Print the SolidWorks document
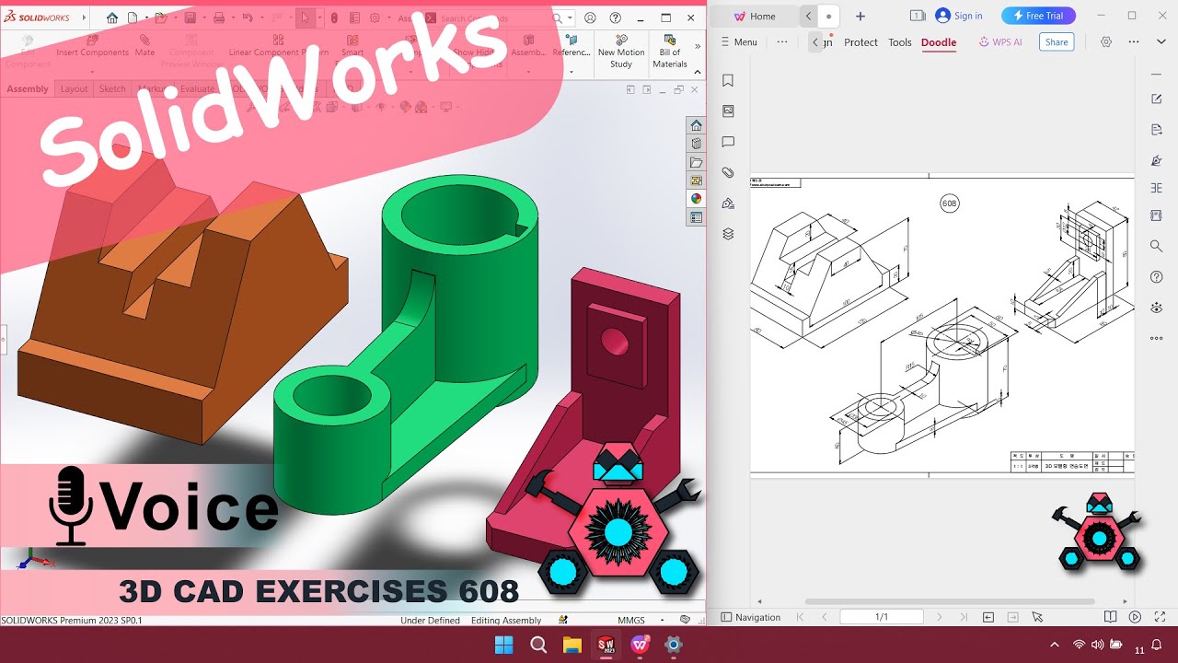The image size is (1178, 663). click(x=218, y=17)
